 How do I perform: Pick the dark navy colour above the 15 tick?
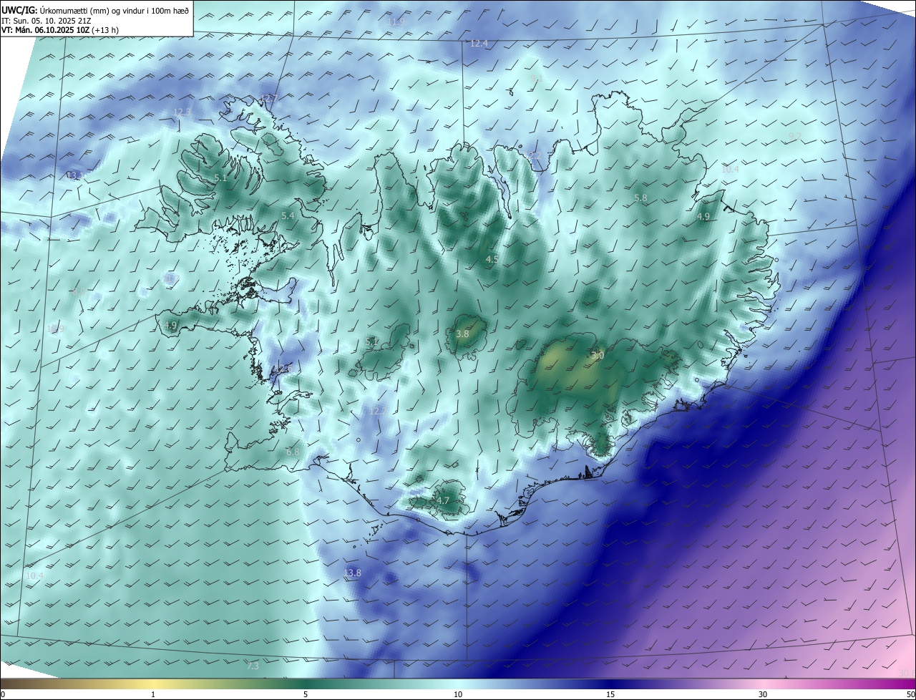pos(610,684)
